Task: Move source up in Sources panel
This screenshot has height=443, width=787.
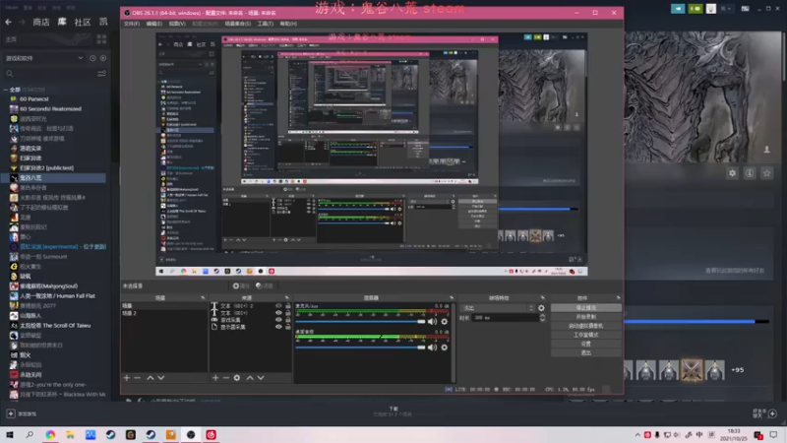Action: [x=250, y=378]
